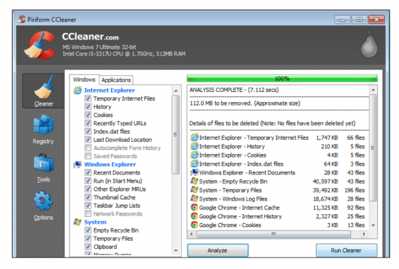Open the Tools toolbox icon
Viewport: 399px width, 269px height.
[43, 162]
